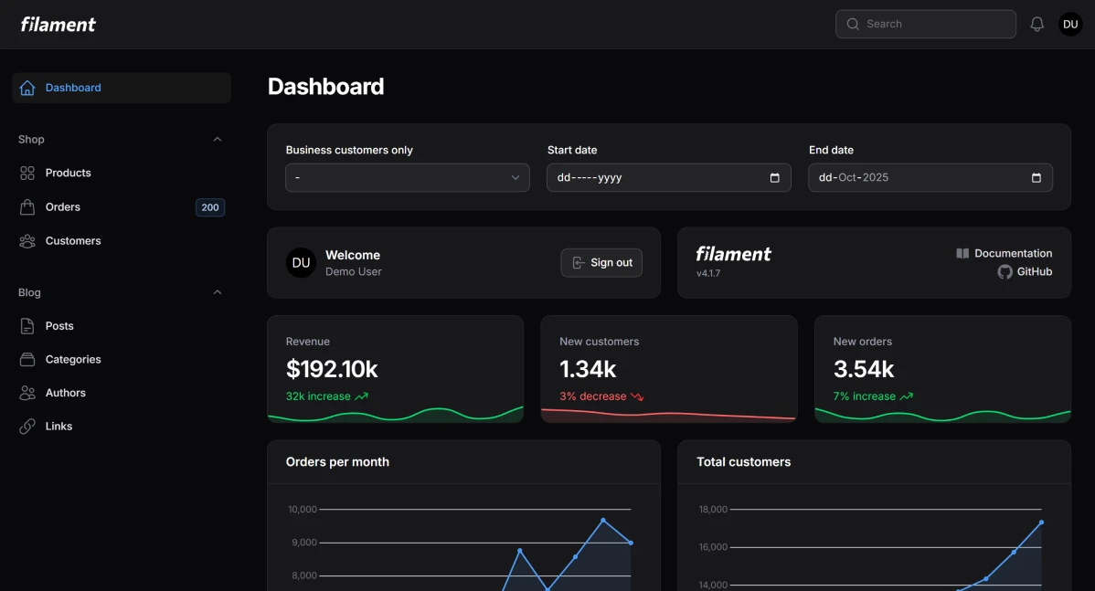1095x591 pixels.
Task: Open the Business customers only dropdown
Action: coord(407,177)
